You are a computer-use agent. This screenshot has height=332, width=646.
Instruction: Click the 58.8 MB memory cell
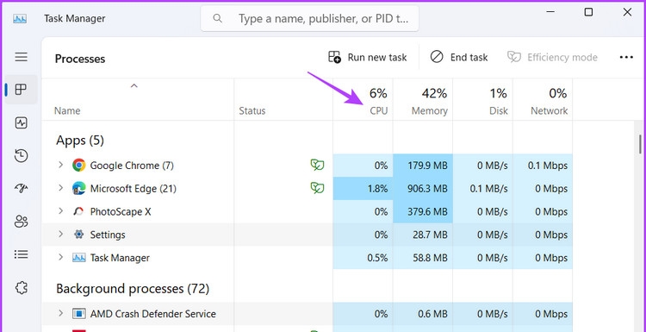(x=423, y=258)
